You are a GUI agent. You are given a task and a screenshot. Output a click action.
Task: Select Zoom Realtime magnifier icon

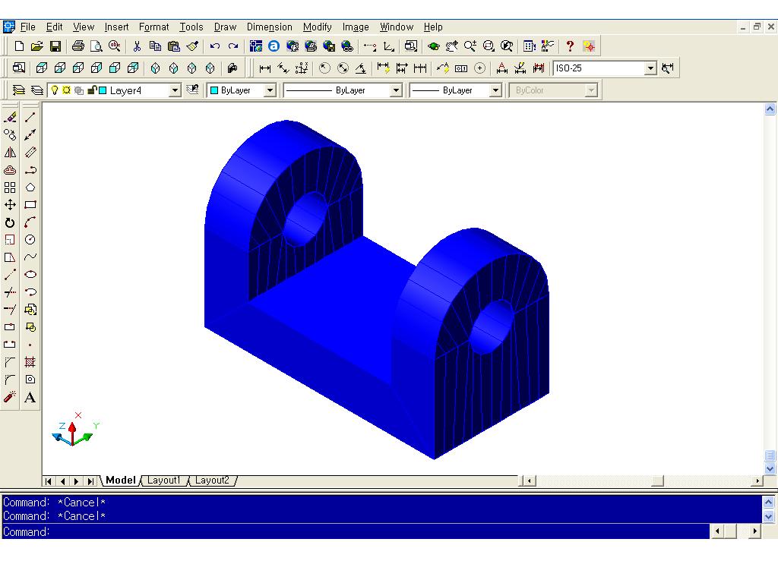coord(470,46)
